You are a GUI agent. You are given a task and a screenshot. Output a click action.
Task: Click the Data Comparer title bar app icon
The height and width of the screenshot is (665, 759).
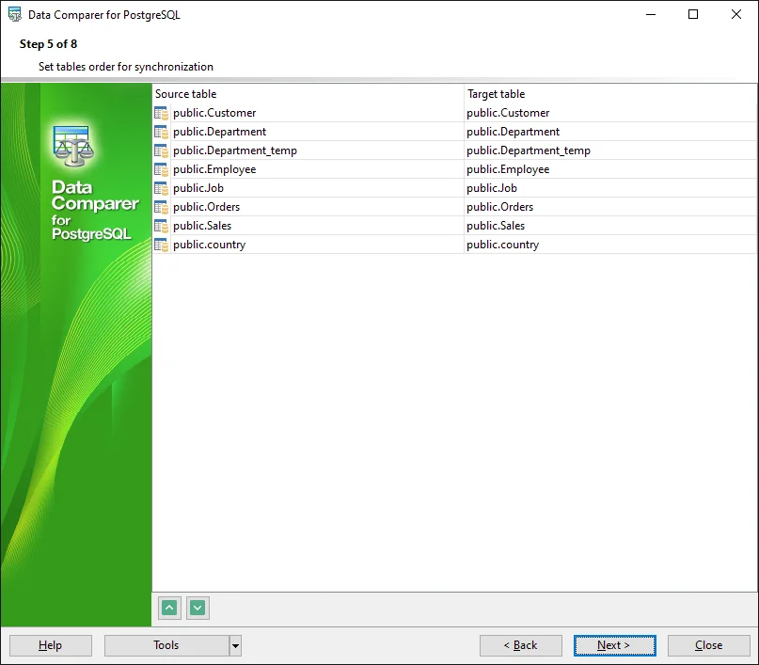(x=14, y=15)
